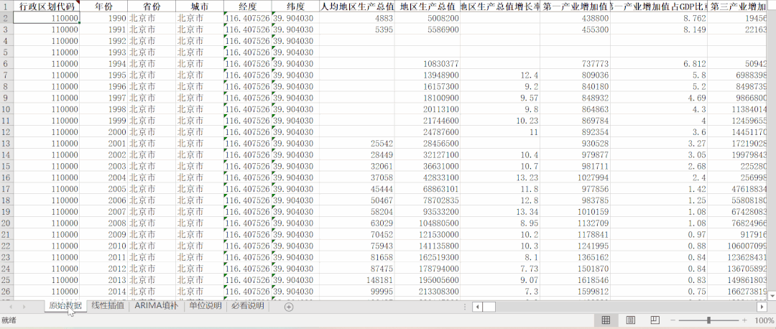Select the 地区生产总值 header cell
This screenshot has width=776, height=329.
(427, 6)
